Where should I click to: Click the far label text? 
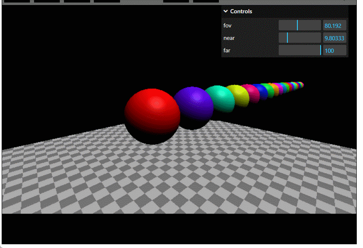coord(227,51)
